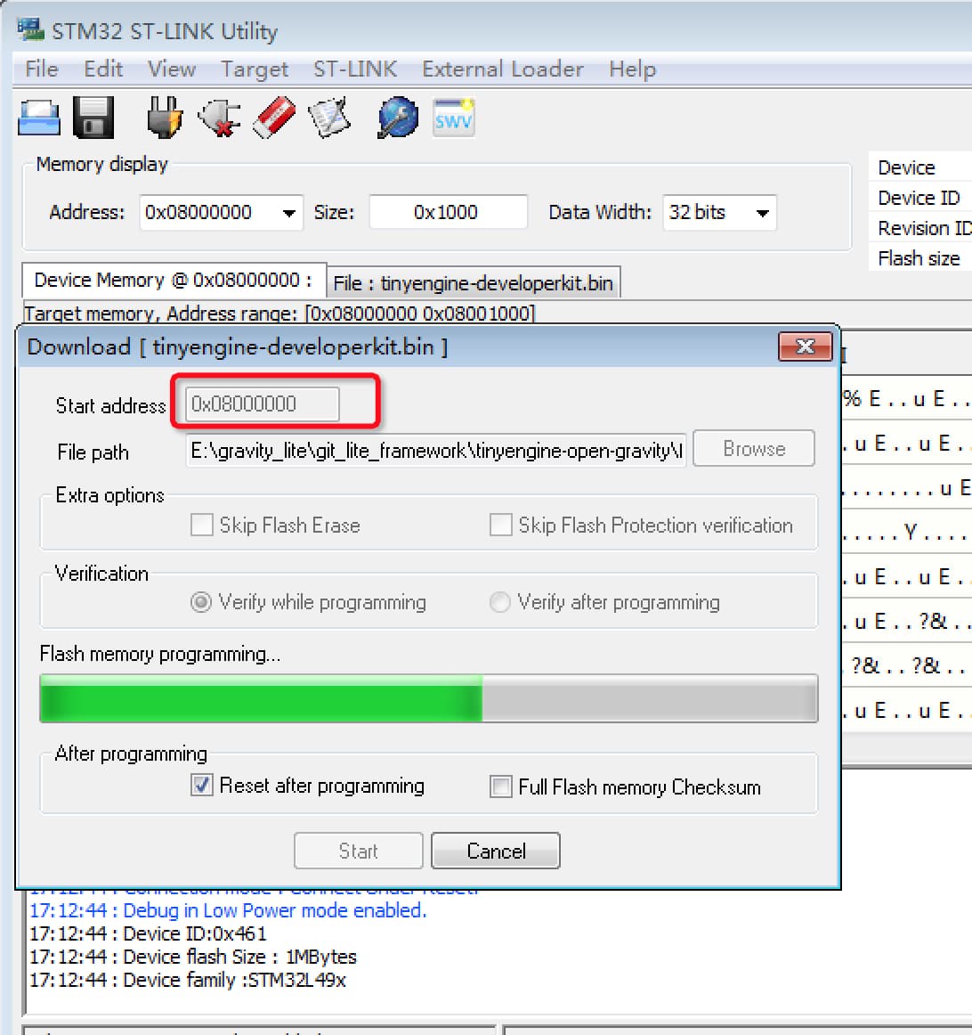Open the External Loader menu
972x1035 pixels.
(x=503, y=69)
